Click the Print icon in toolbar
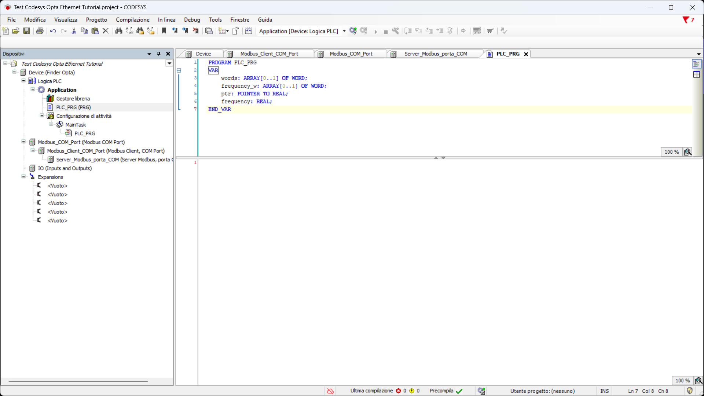Image resolution: width=704 pixels, height=396 pixels. [40, 31]
